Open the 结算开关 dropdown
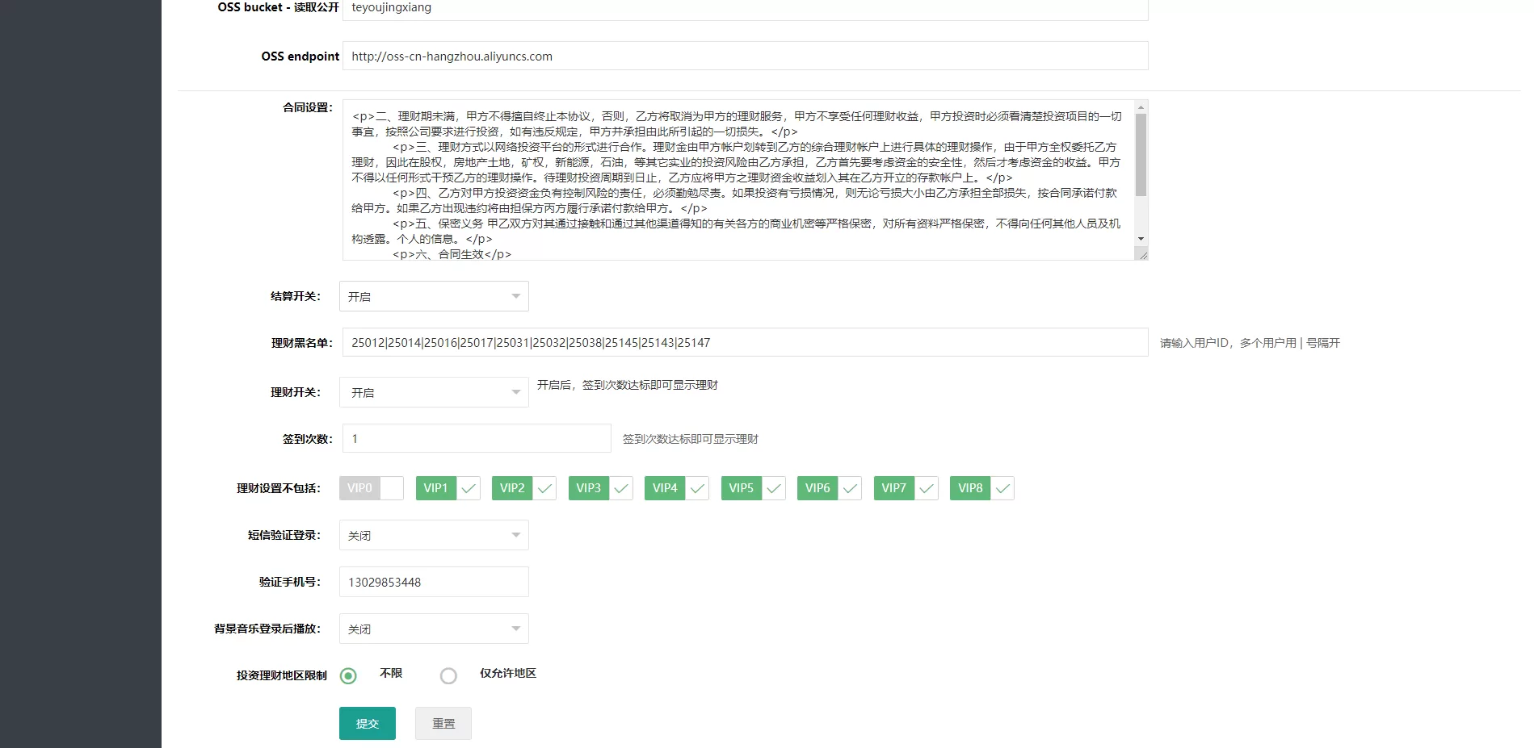 (x=434, y=295)
